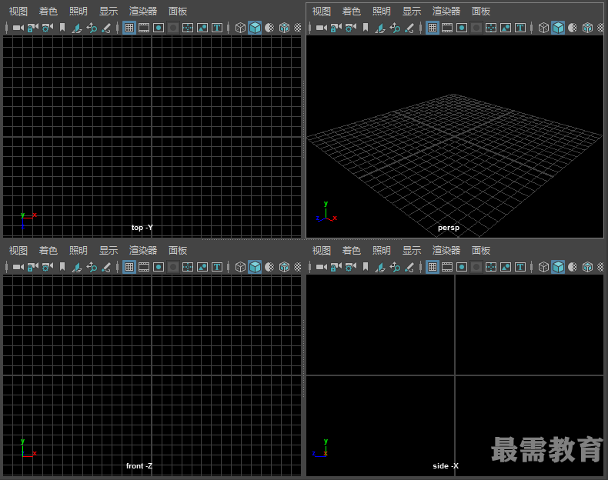Switch top view panel to Wireframe shading
Image resolution: width=608 pixels, height=480 pixels.
point(240,28)
